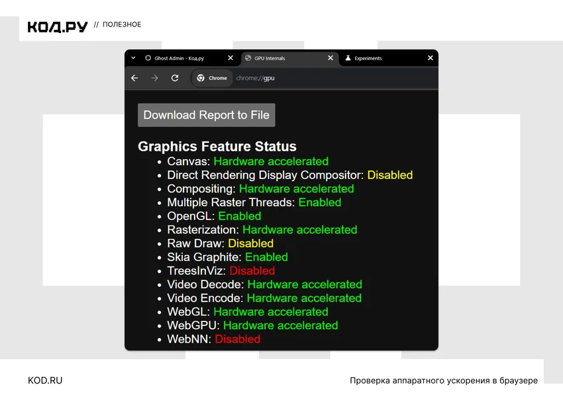
Task: Click the Multiple Raster Threads row
Action: point(254,202)
